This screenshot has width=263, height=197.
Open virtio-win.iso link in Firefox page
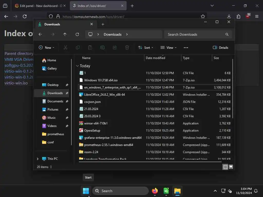point(16,83)
